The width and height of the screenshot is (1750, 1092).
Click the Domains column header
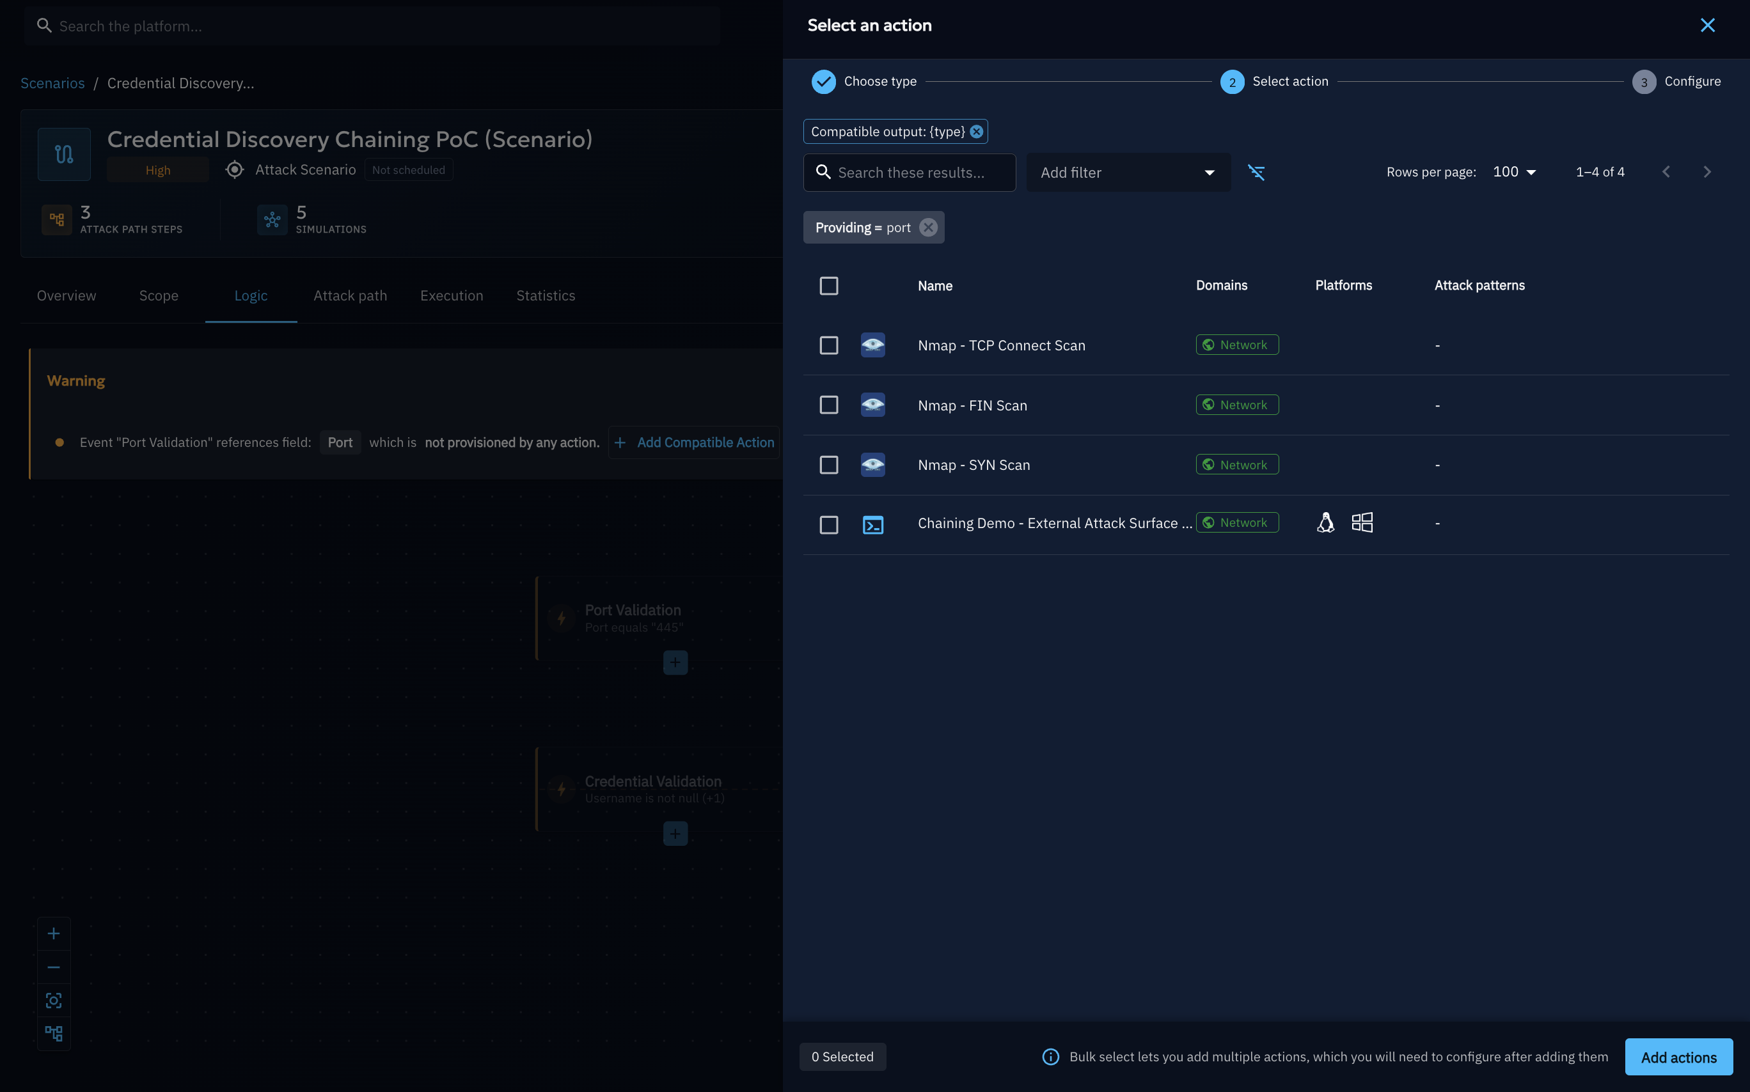pyautogui.click(x=1221, y=285)
